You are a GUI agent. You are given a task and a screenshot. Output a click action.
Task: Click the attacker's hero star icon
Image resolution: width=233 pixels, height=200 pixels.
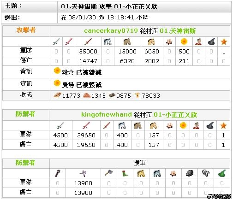click(224, 41)
